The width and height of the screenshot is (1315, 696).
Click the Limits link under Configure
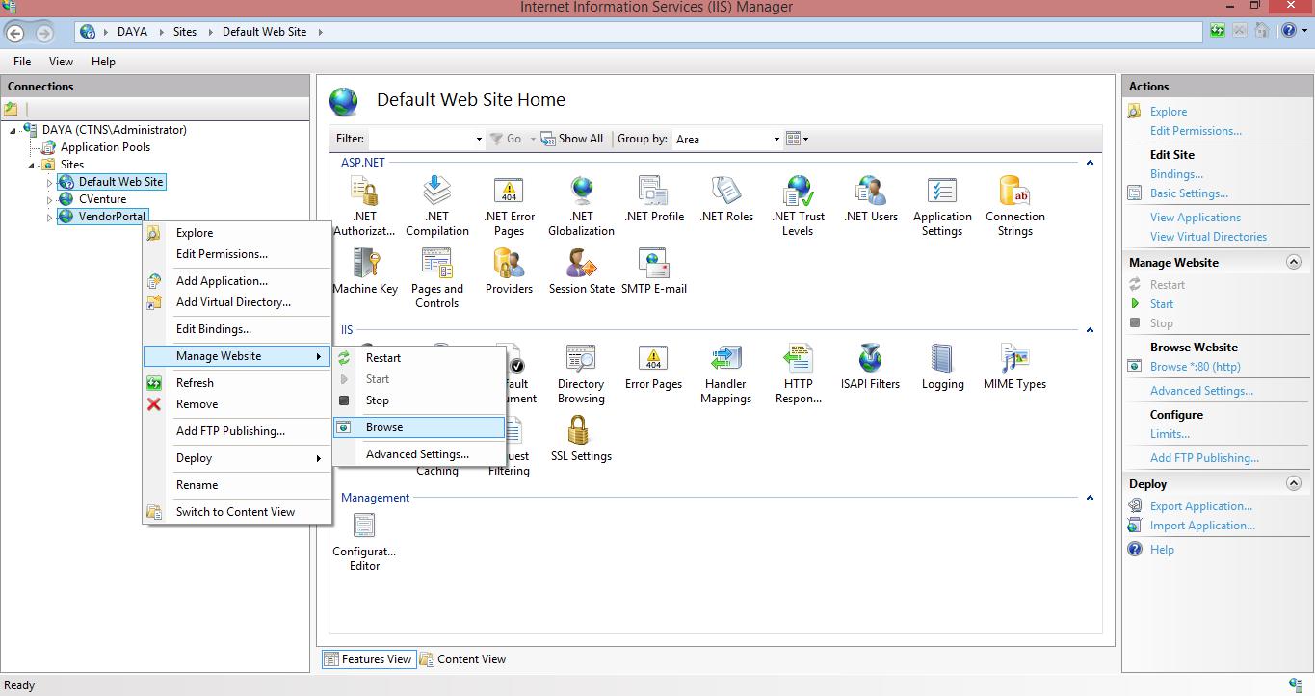(x=1170, y=434)
